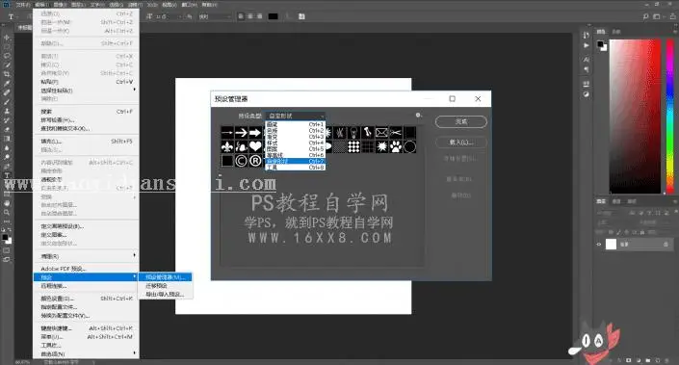Choose 样式 Ctrl+4 in preset type list
This screenshot has width=679, height=365.
click(296, 143)
